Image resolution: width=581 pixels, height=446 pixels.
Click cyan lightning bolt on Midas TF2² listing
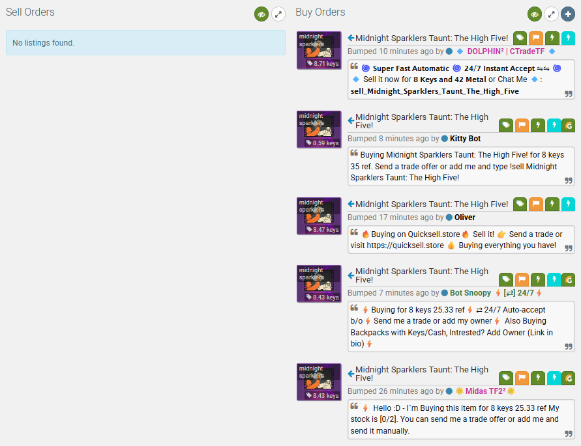554,378
